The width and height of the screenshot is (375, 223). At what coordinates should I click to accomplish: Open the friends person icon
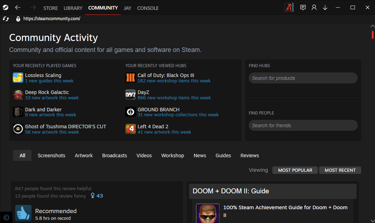(314, 8)
